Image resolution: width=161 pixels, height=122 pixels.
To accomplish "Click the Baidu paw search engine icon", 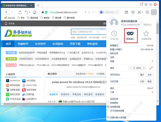I will point(101,12).
